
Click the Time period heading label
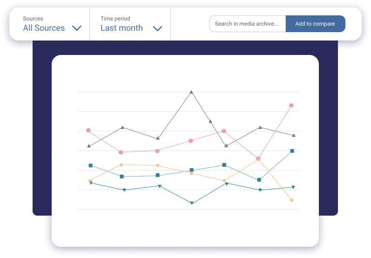click(115, 19)
